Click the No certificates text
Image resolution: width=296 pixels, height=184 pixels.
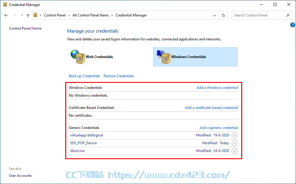pyautogui.click(x=81, y=115)
